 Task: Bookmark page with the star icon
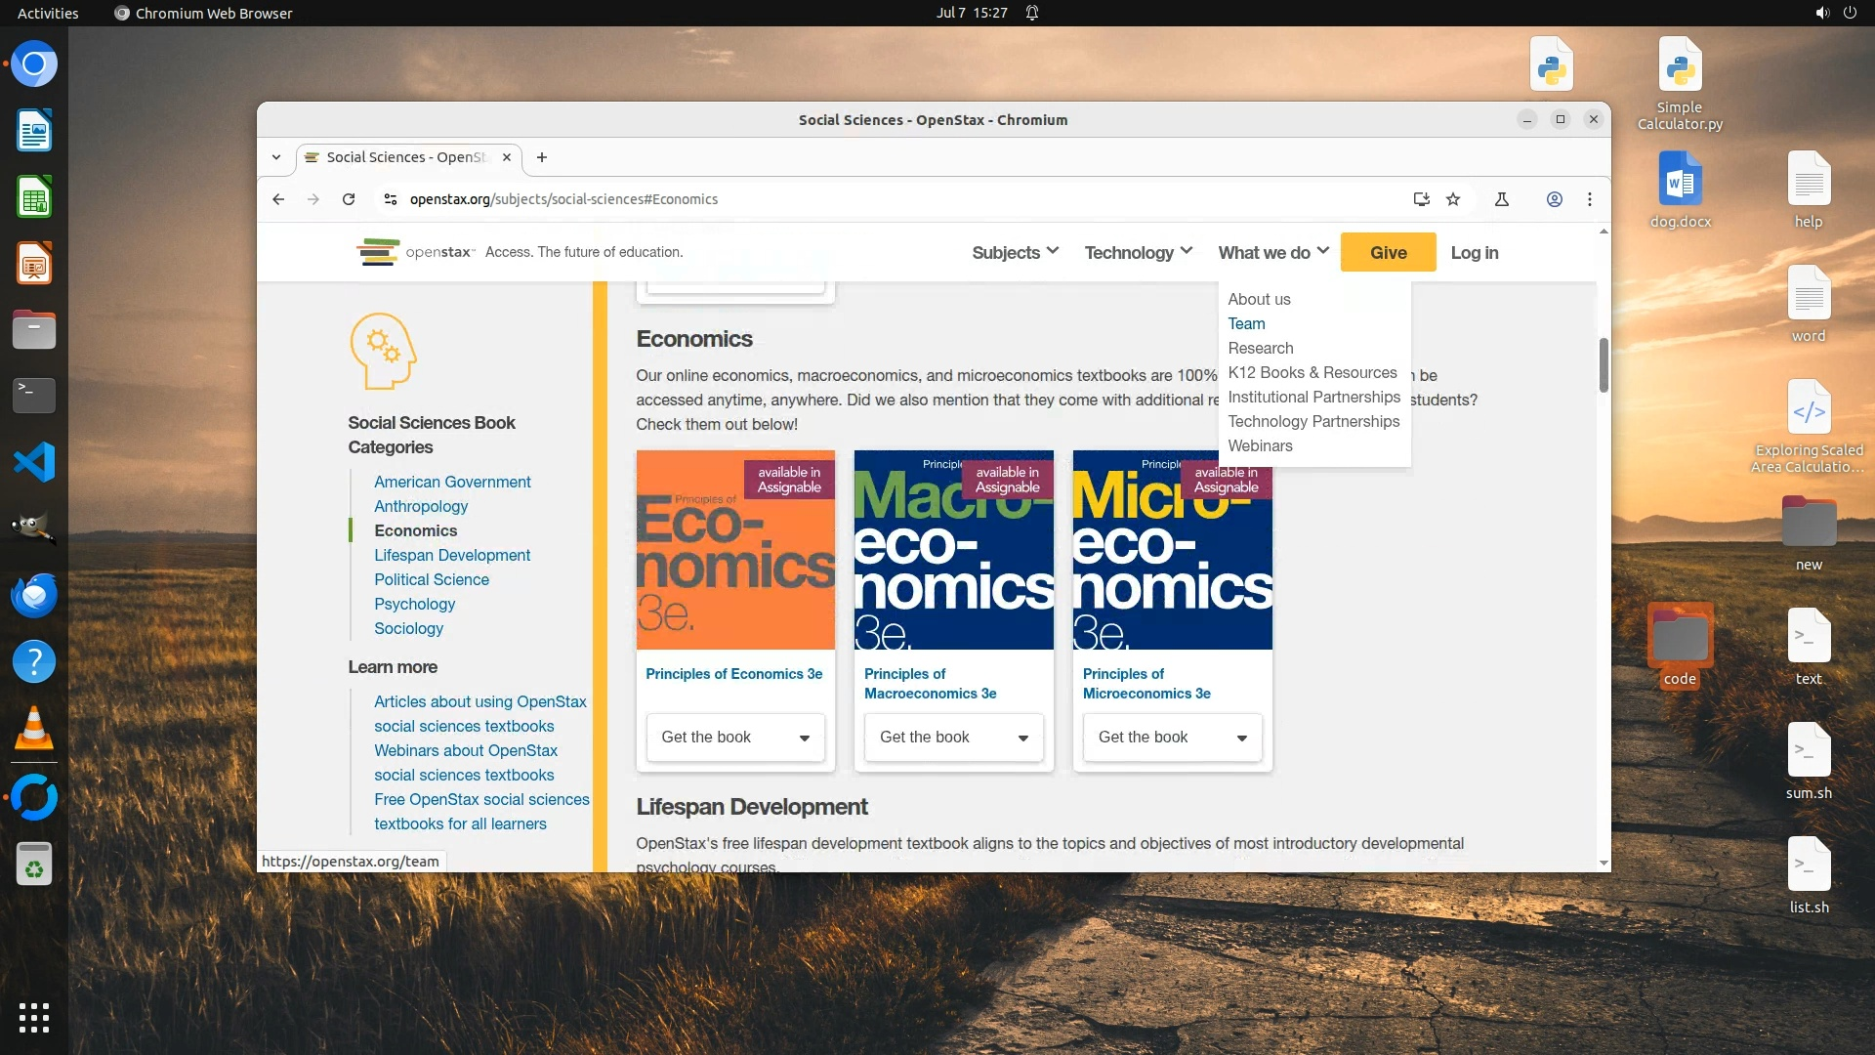(x=1453, y=199)
